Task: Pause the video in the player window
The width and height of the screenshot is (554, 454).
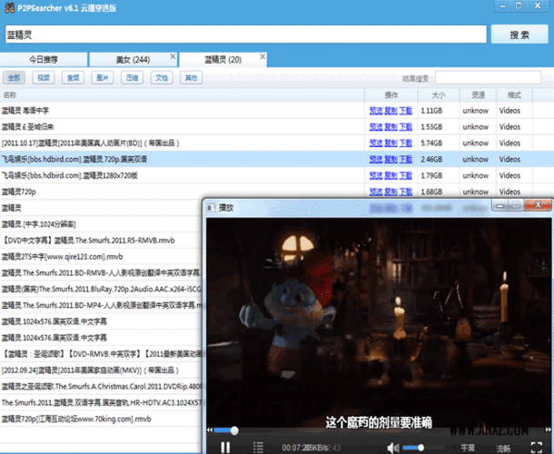Action: click(x=225, y=448)
